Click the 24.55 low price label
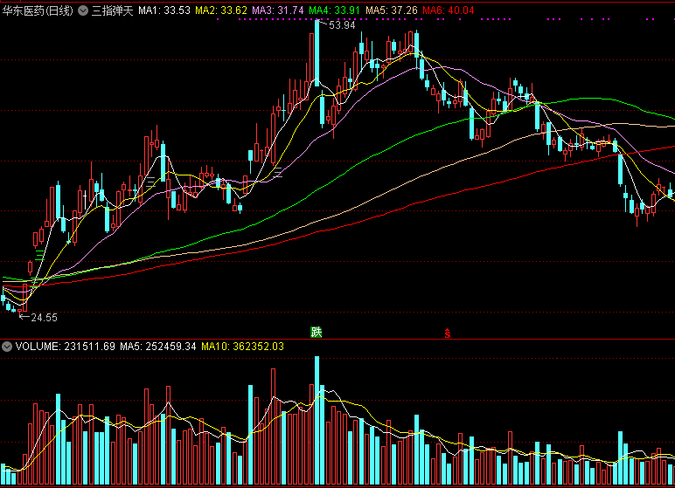 pyautogui.click(x=44, y=318)
